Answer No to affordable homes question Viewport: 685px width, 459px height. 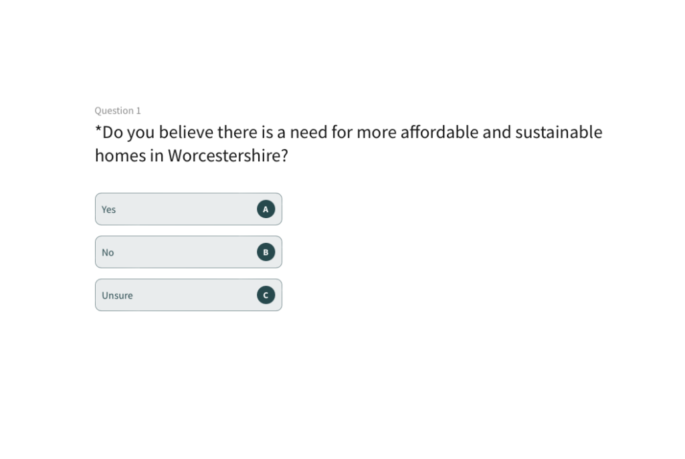click(x=188, y=252)
